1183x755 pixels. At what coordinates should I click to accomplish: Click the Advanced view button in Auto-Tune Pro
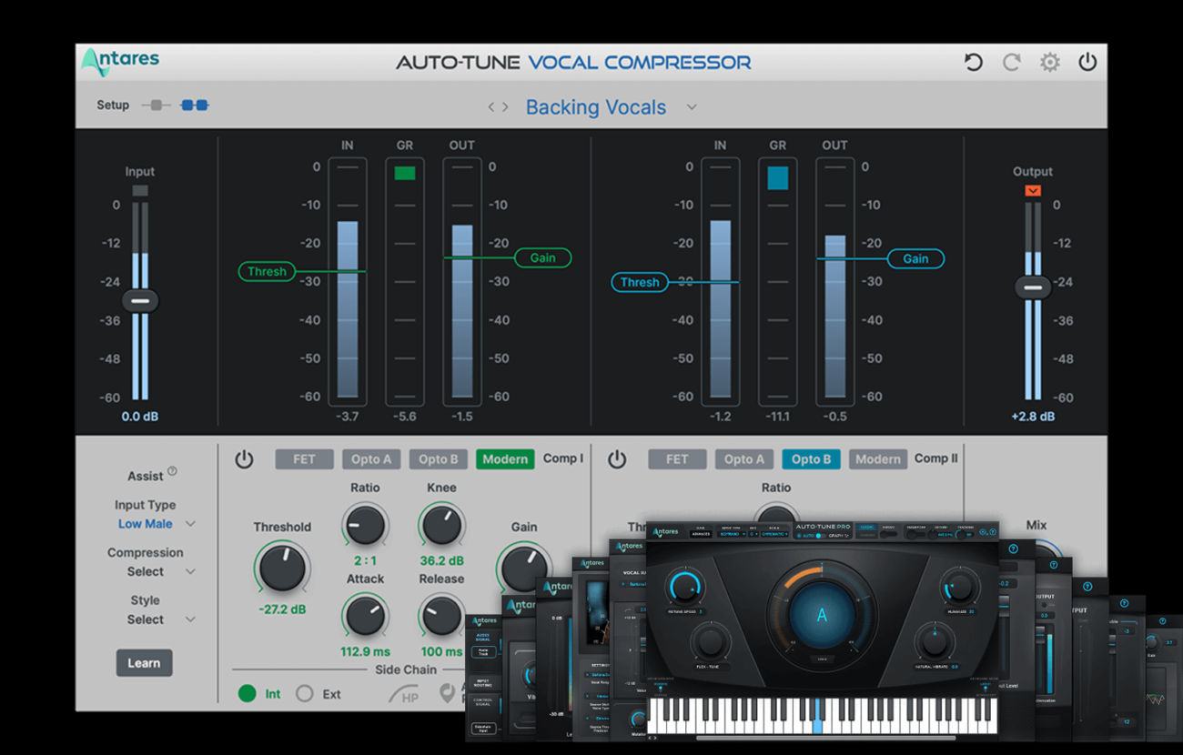click(701, 534)
